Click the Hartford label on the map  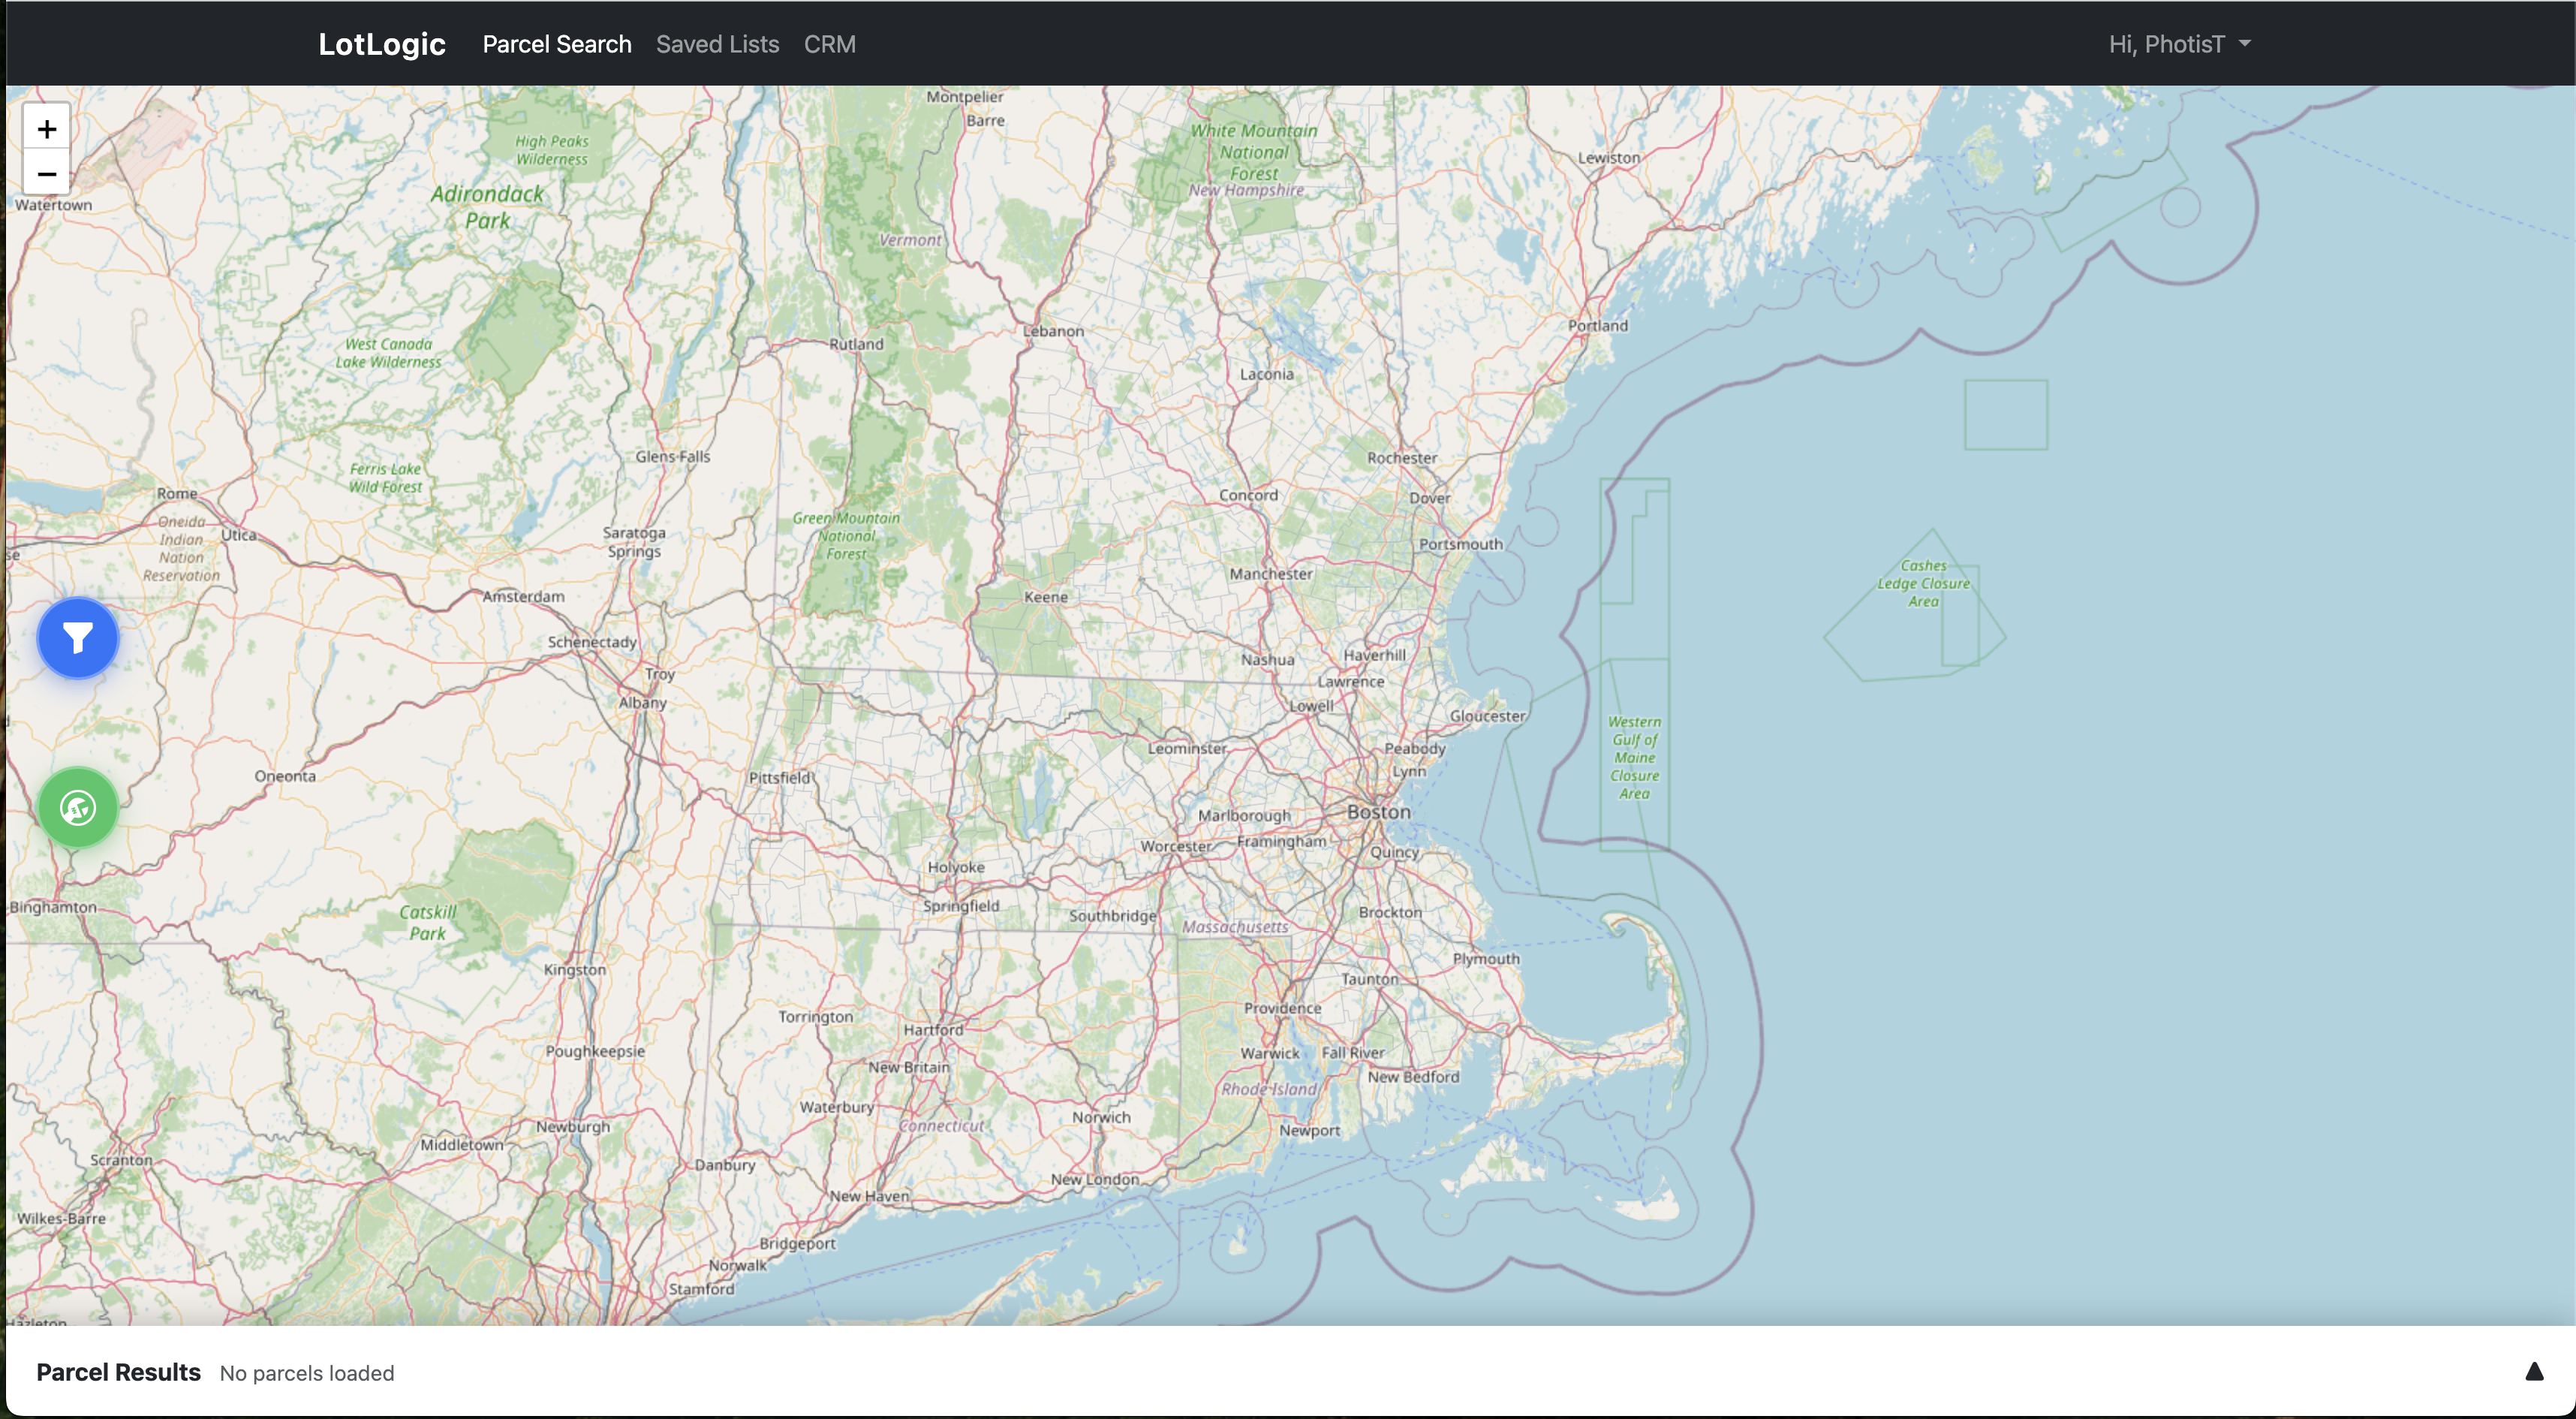point(933,1030)
